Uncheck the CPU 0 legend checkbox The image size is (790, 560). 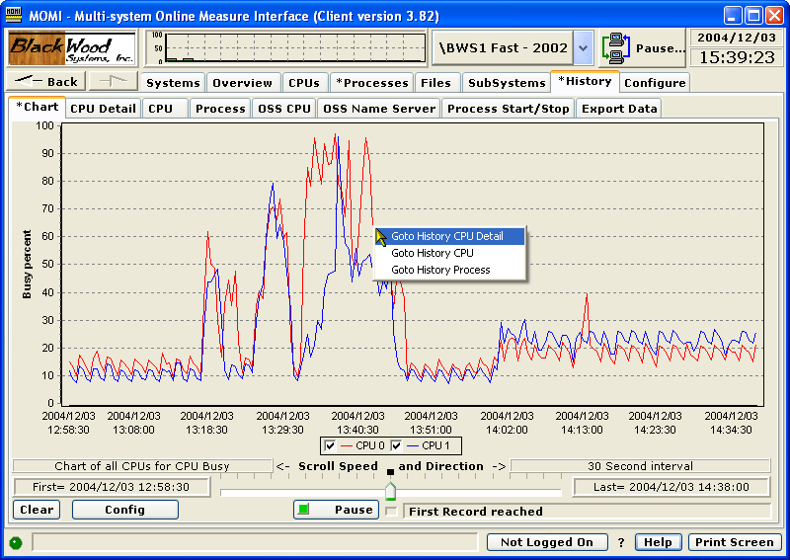[331, 446]
